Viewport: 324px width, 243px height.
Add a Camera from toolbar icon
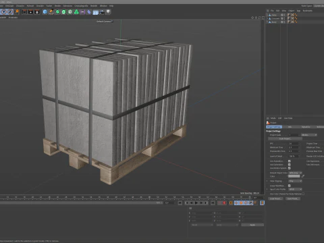pyautogui.click(x=102, y=12)
